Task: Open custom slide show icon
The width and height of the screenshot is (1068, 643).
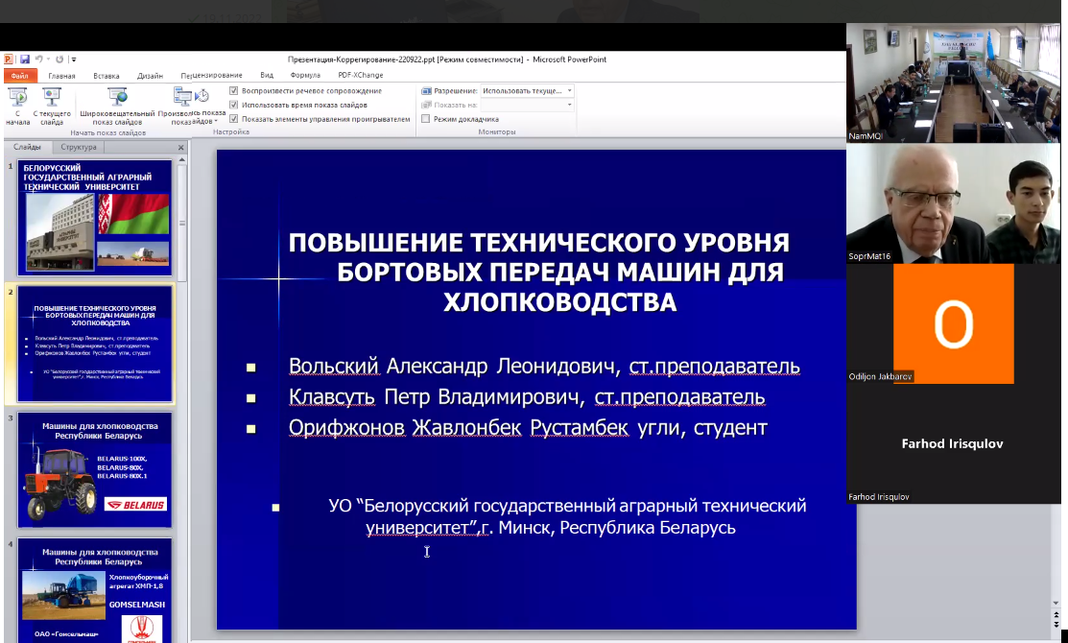Action: pos(181,100)
